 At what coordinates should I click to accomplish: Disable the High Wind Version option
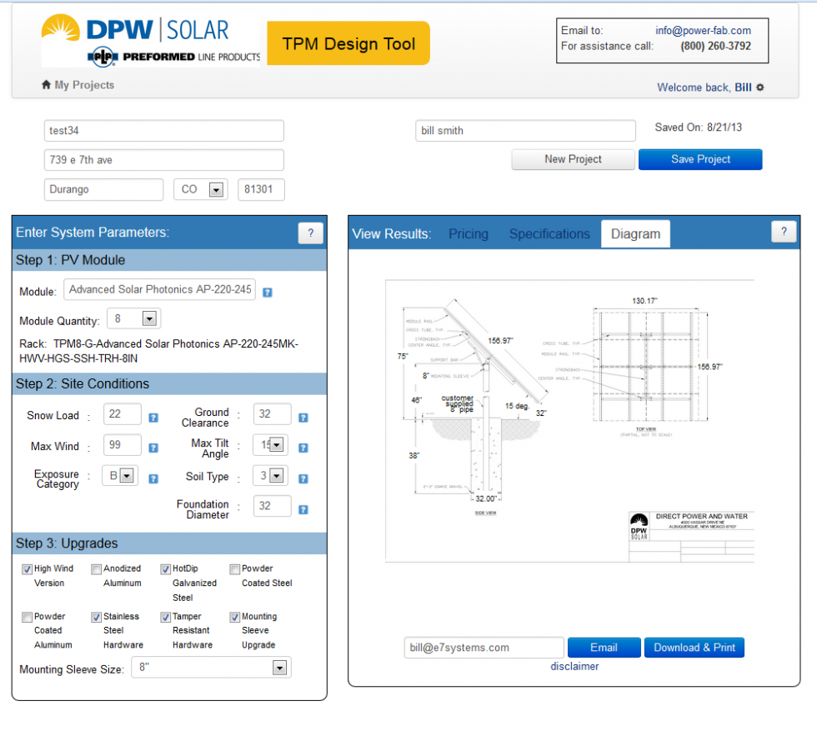tap(28, 568)
